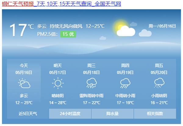Click the green PM2.5 badge 15 优
Viewport: 183px width, 126px height.
[x=68, y=34]
